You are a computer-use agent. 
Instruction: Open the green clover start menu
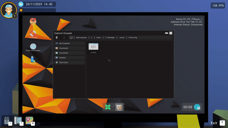point(108,107)
